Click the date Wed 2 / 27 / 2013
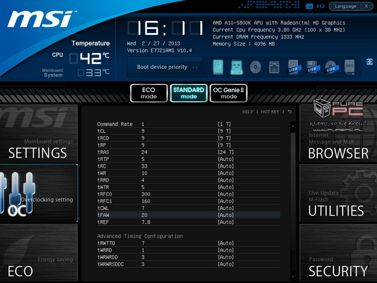The height and width of the screenshot is (283, 377). [x=153, y=43]
